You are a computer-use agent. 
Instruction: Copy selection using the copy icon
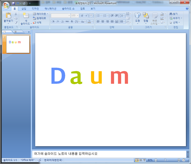[x=16, y=18]
